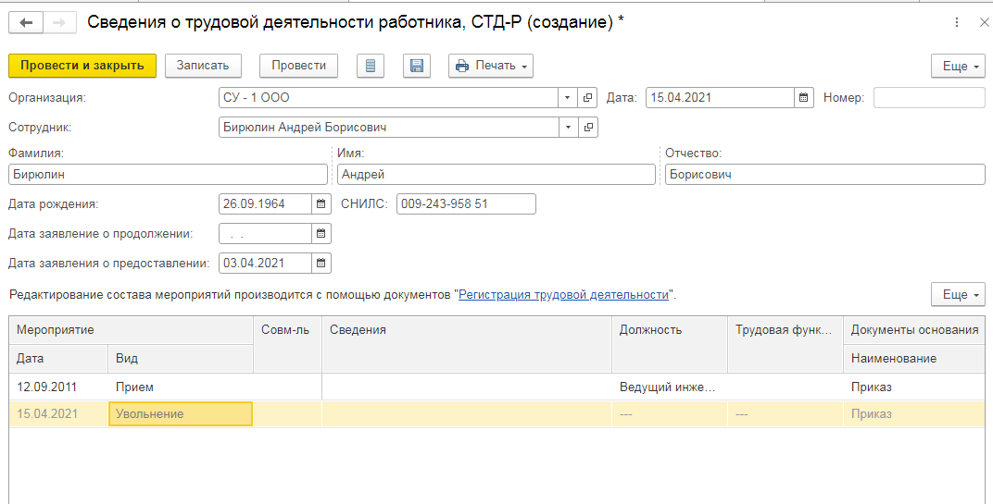Open the employee record link icon
This screenshot has width=993, height=504.
[587, 128]
